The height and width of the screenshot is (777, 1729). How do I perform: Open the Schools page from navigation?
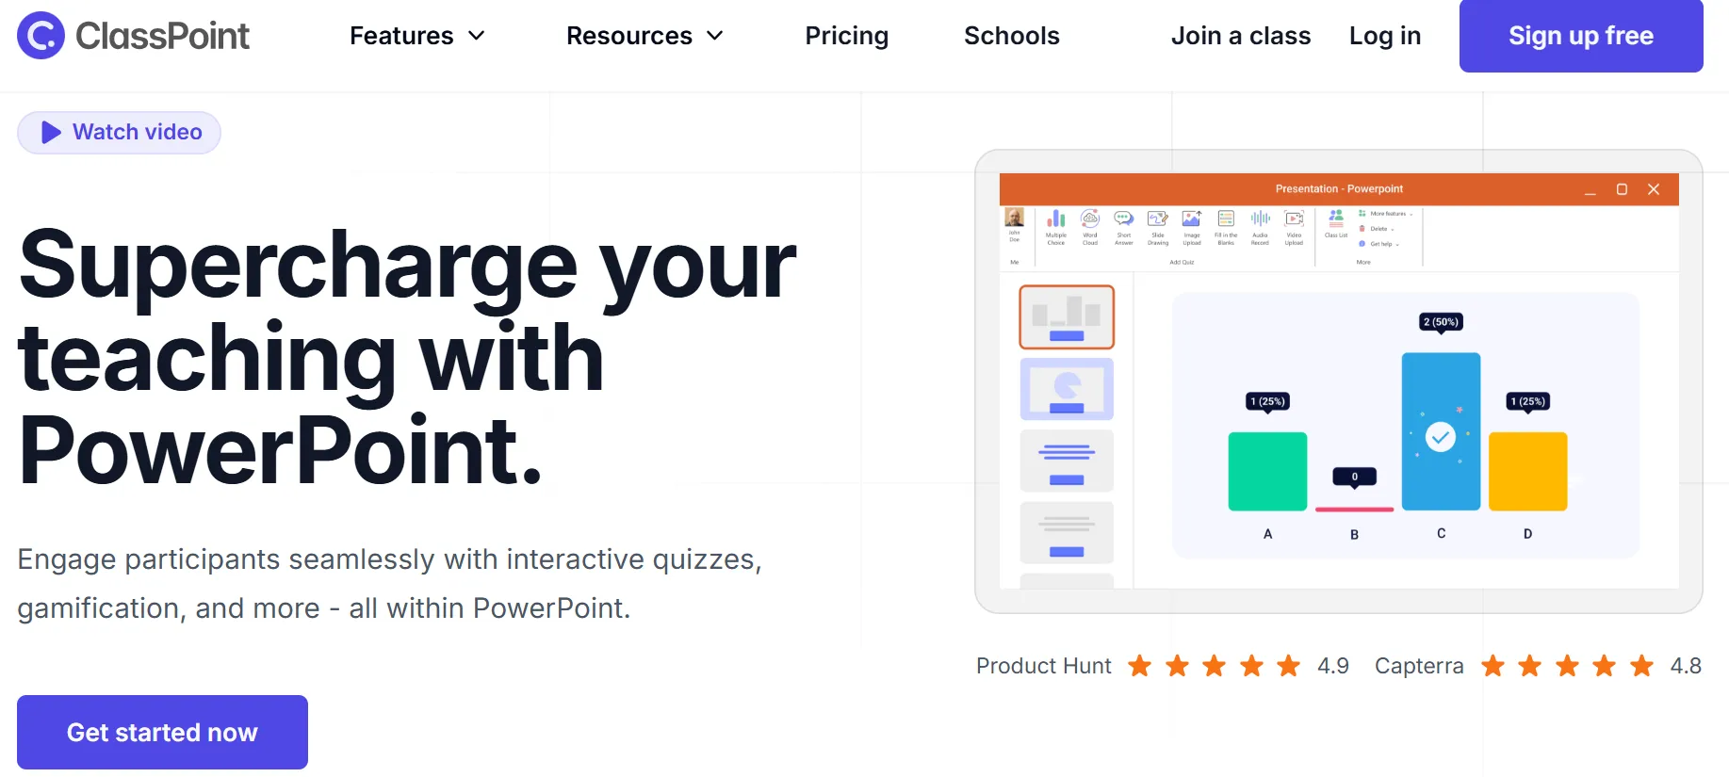click(x=1011, y=36)
